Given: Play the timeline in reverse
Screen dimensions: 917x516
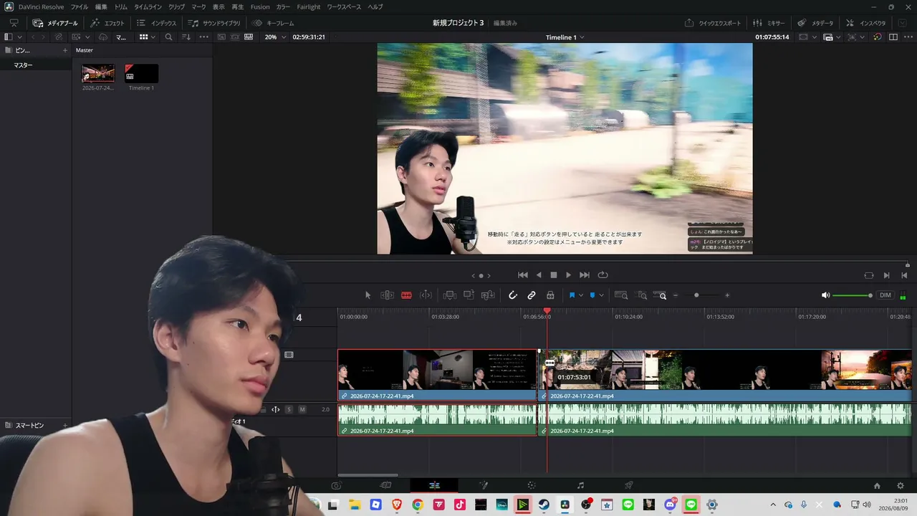Looking at the screenshot, I should point(539,275).
